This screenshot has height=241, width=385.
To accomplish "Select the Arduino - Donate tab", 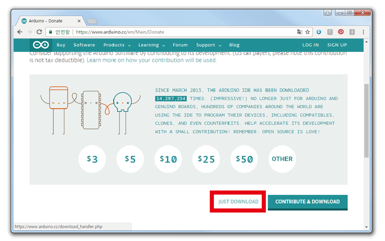I will pyautogui.click(x=50, y=21).
